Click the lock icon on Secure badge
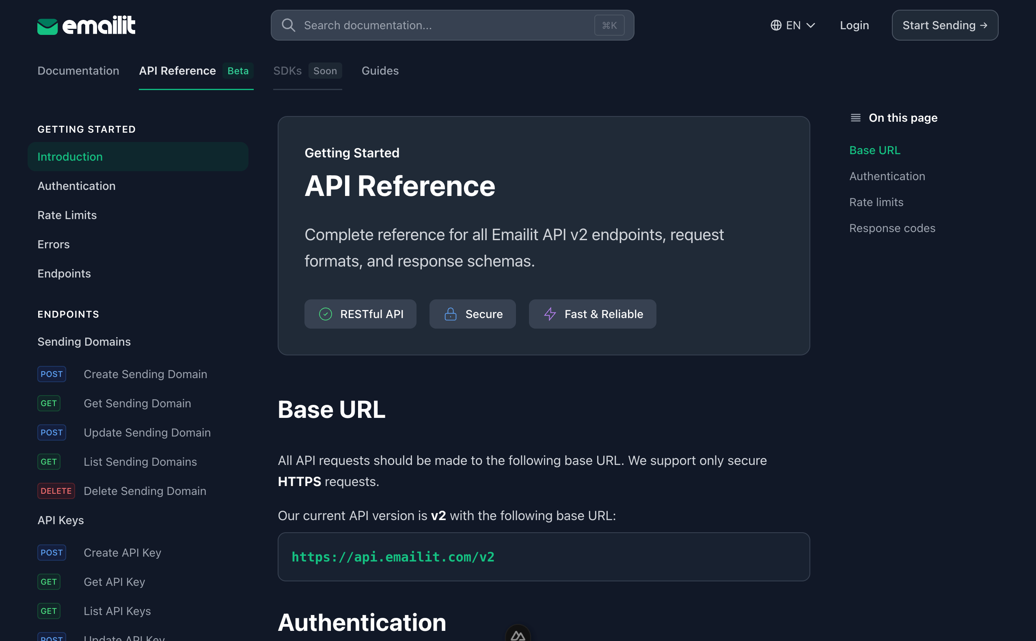Screen dimensions: 1036x641 click(x=450, y=314)
